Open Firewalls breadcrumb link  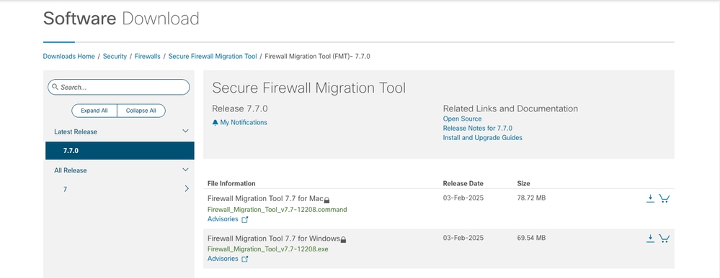click(x=148, y=56)
